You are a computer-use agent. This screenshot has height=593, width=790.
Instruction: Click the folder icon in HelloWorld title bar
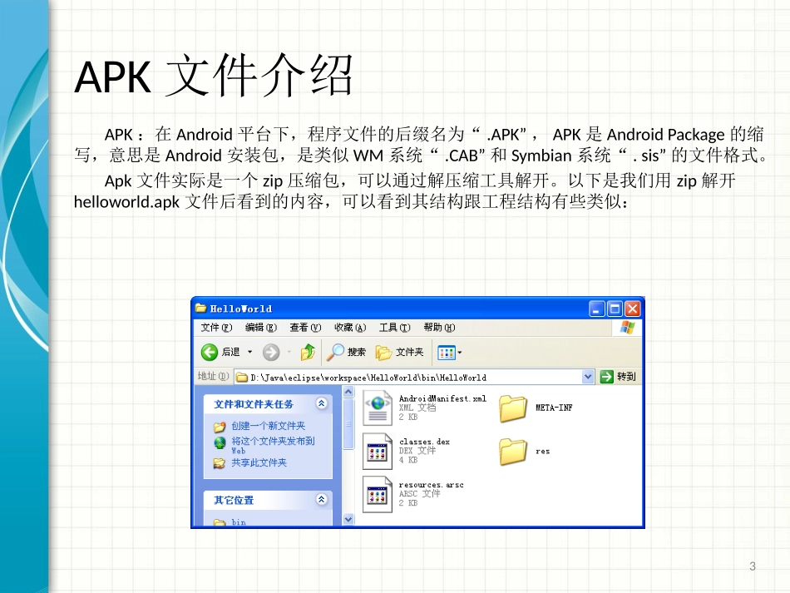pos(201,308)
